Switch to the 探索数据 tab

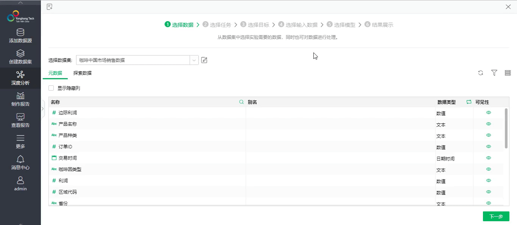tap(83, 73)
